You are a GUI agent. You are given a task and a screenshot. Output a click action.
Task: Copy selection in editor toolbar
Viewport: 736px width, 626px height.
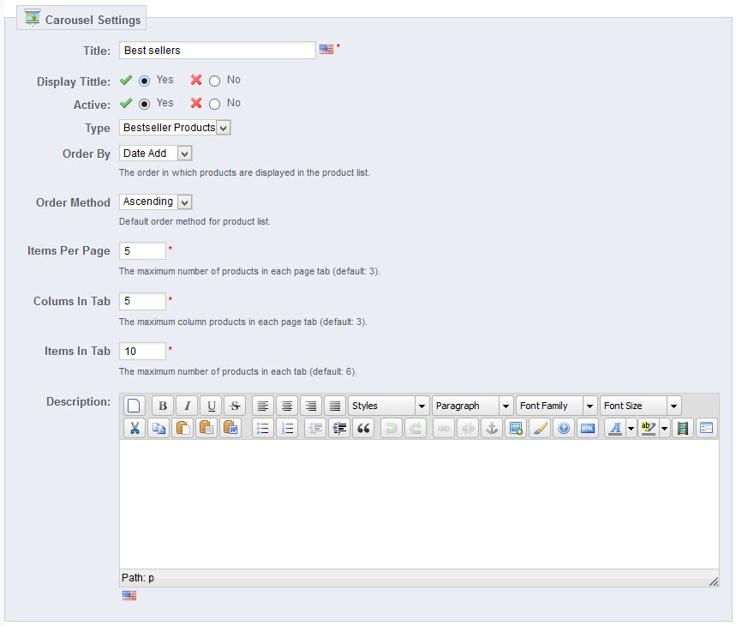point(159,428)
